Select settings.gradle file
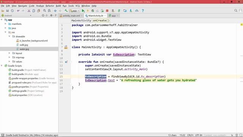Screen dimensions: 243x137 28,91
